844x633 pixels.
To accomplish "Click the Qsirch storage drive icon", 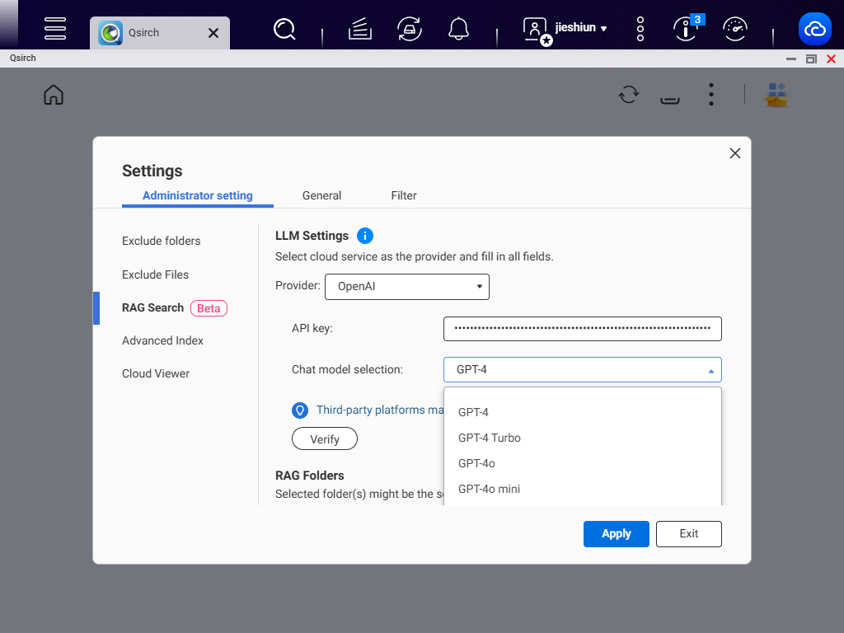I will coord(669,99).
